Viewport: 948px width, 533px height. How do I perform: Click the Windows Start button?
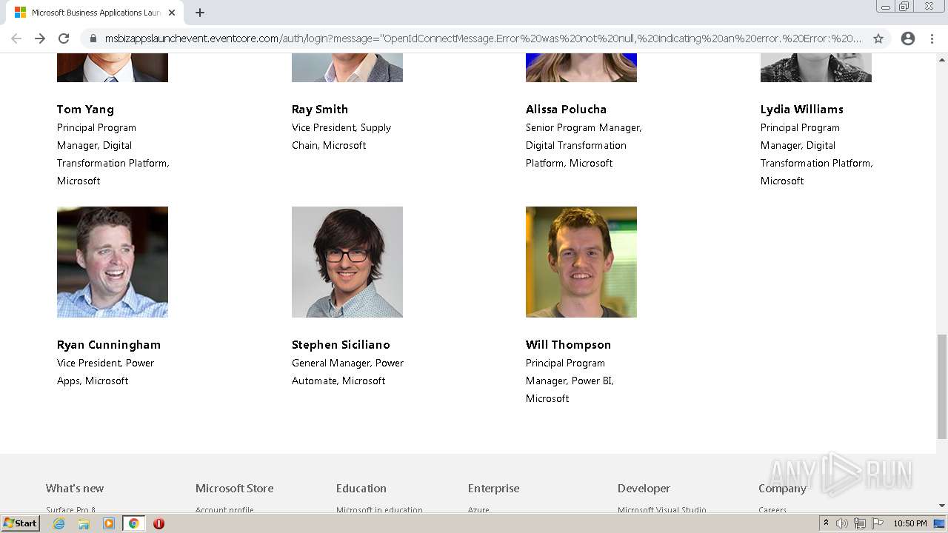pyautogui.click(x=21, y=523)
